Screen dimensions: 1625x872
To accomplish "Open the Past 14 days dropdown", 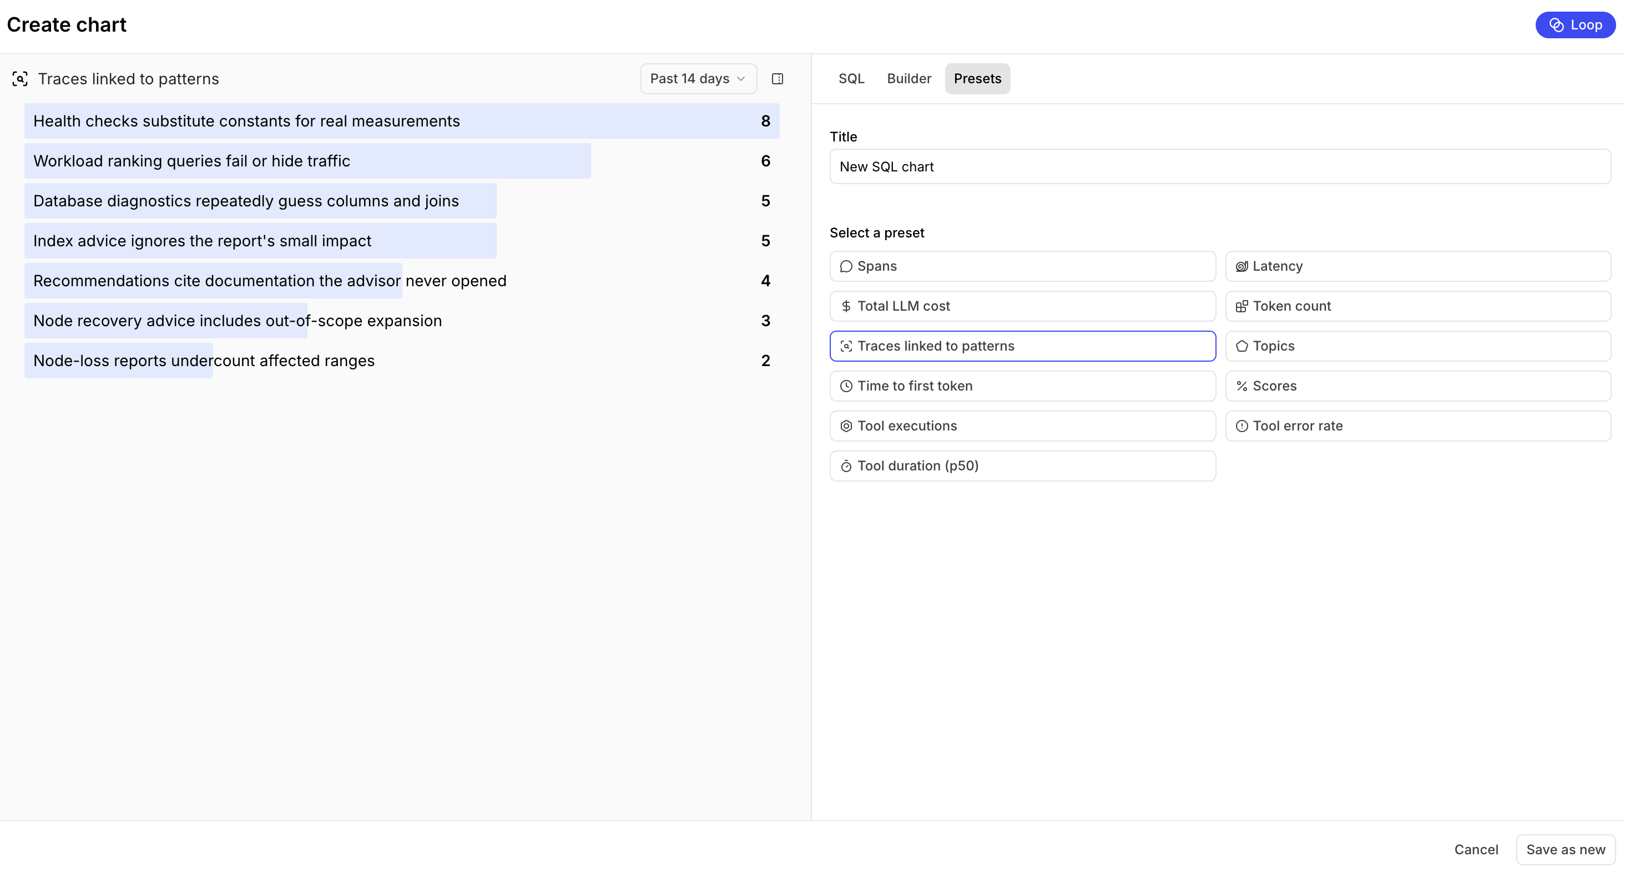I will point(698,79).
